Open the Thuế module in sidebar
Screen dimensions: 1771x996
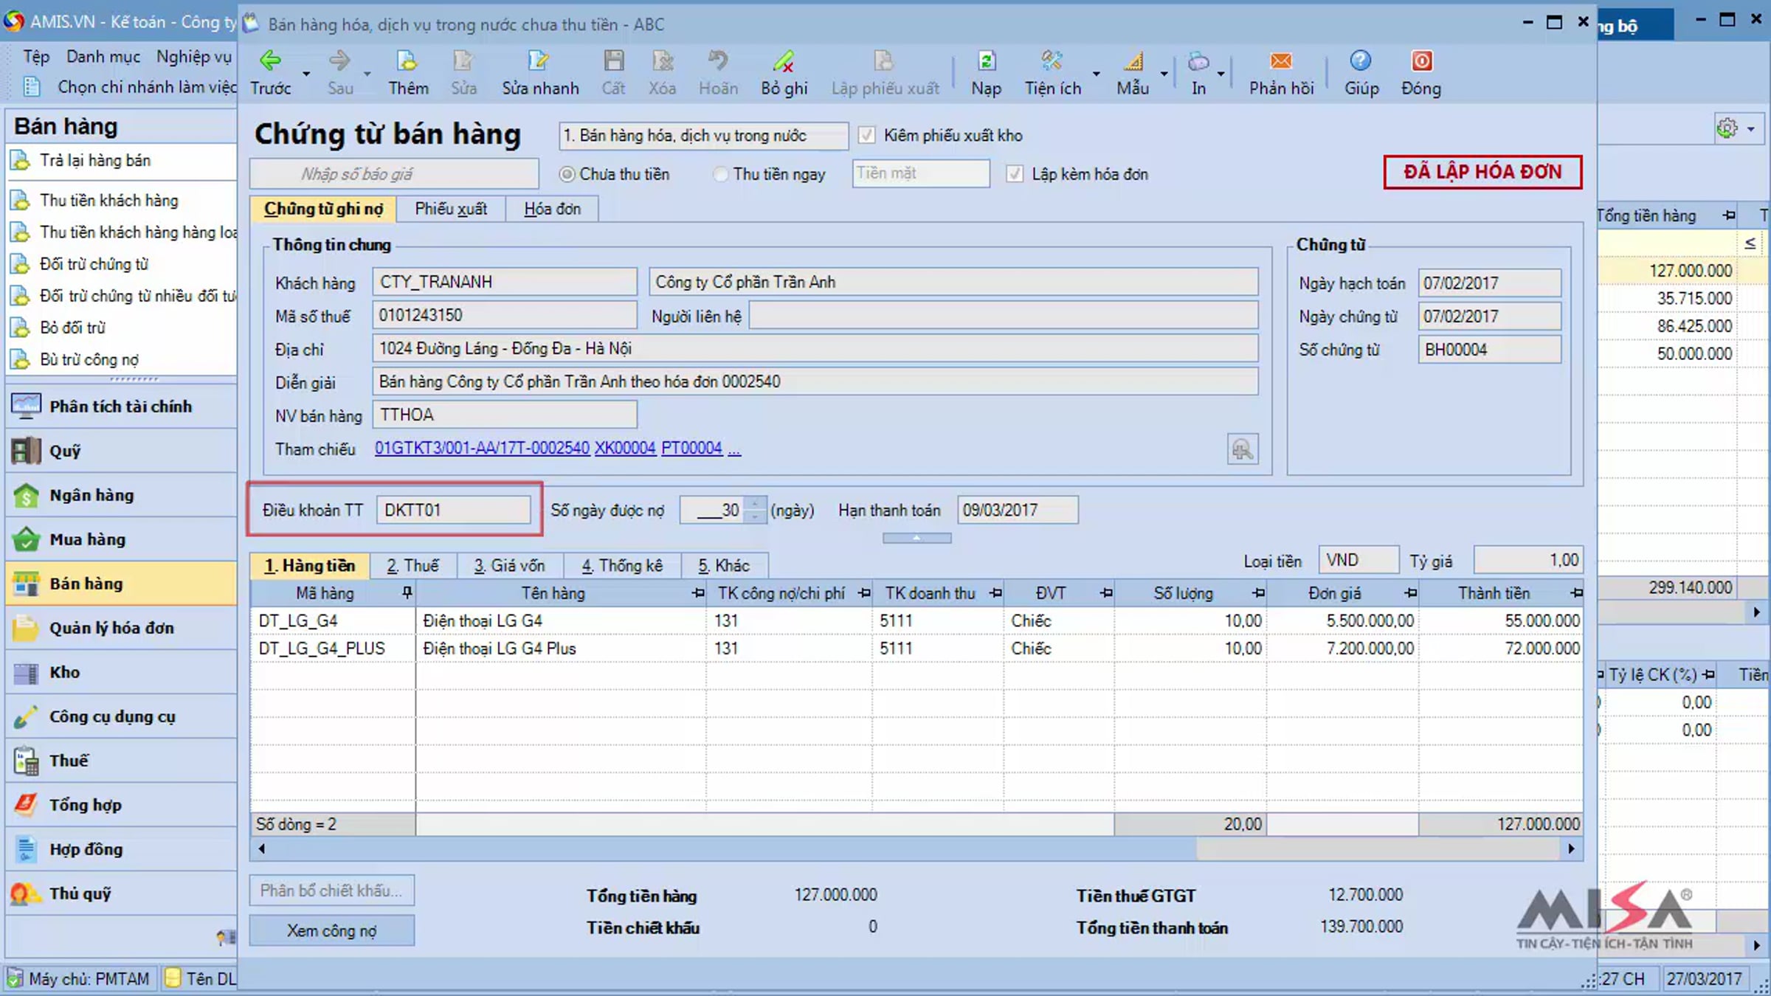(121, 761)
